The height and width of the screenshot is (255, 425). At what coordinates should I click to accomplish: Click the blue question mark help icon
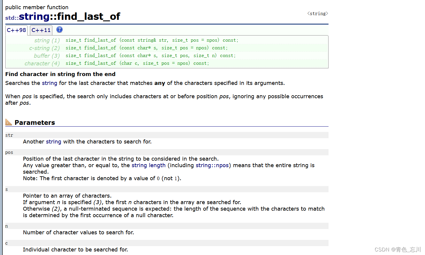coord(59,30)
